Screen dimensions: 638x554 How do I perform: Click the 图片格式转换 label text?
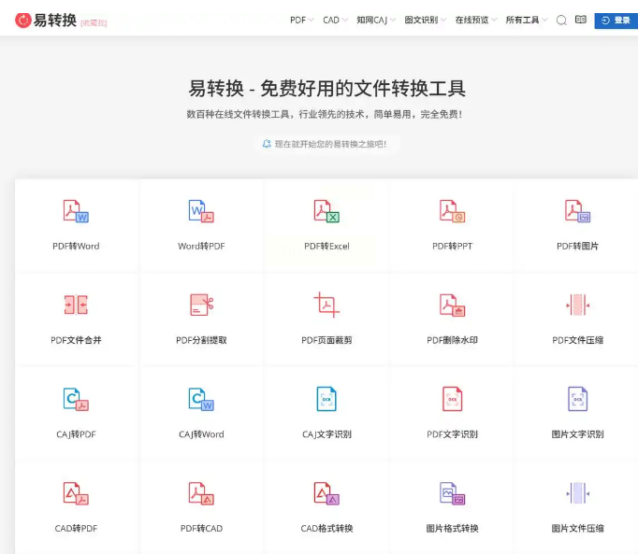click(452, 529)
